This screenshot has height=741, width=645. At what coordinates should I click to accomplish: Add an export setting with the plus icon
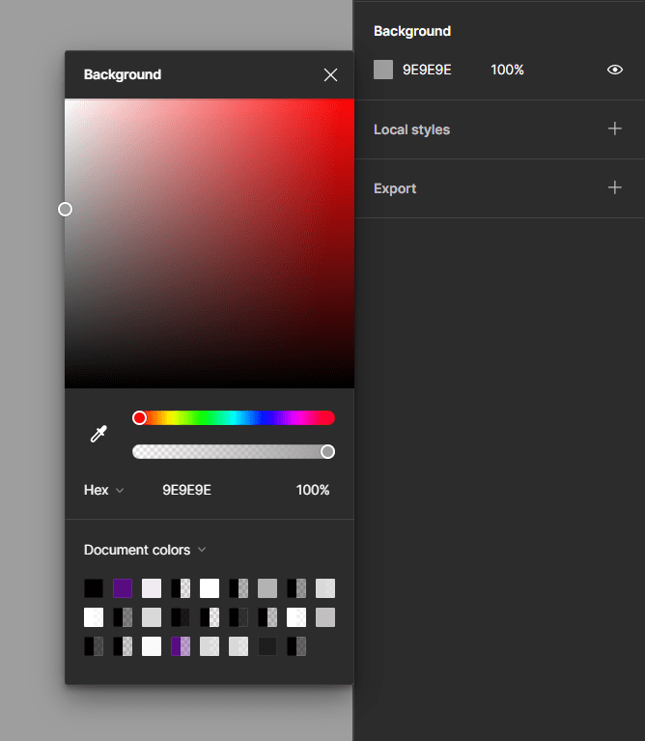615,188
